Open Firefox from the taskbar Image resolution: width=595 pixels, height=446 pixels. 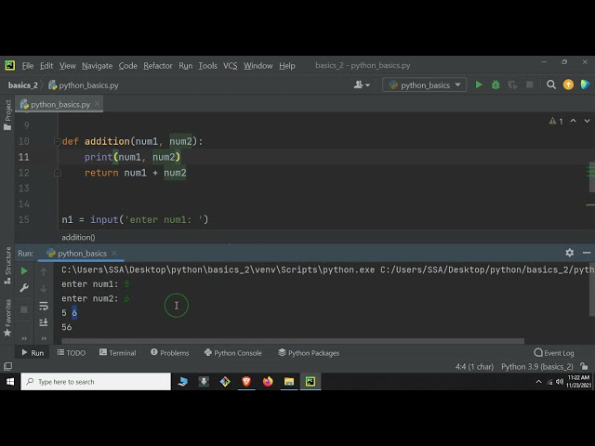point(268,382)
